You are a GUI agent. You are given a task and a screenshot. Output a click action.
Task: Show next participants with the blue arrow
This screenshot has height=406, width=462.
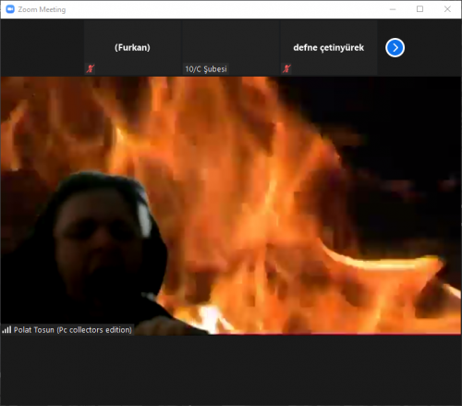(395, 48)
